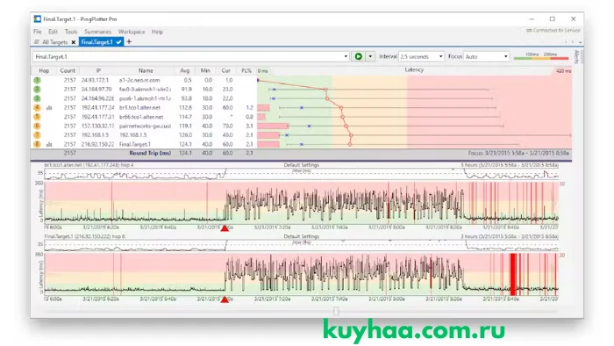Screen dimensions: 614x346
Task: Toggle graph icon on hop 4 row
Action: (x=49, y=108)
